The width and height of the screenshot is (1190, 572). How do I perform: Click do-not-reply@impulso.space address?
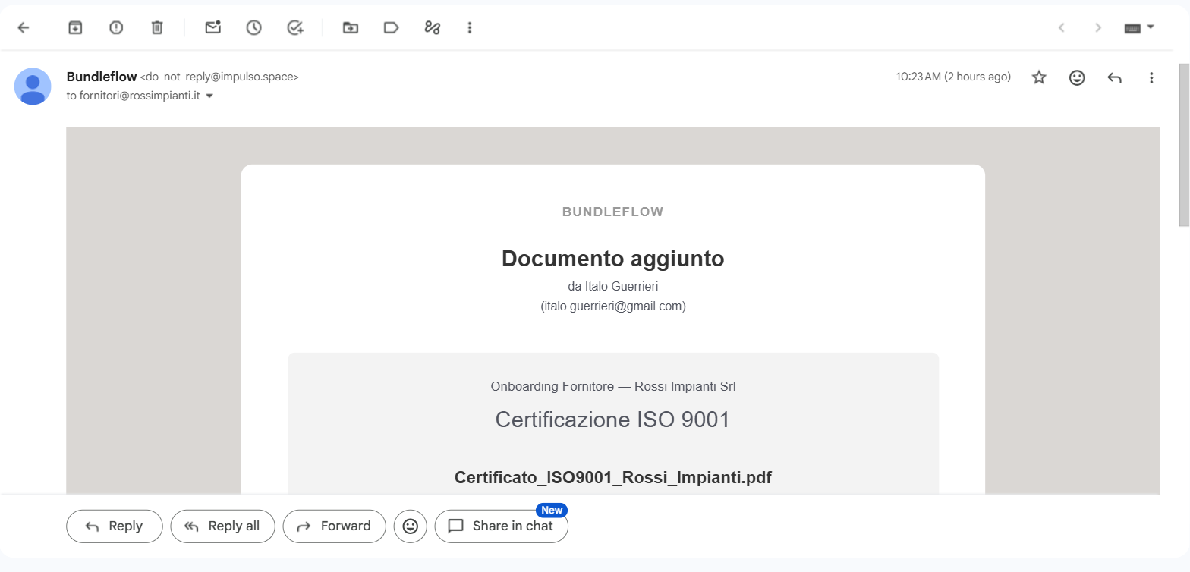[x=219, y=77]
